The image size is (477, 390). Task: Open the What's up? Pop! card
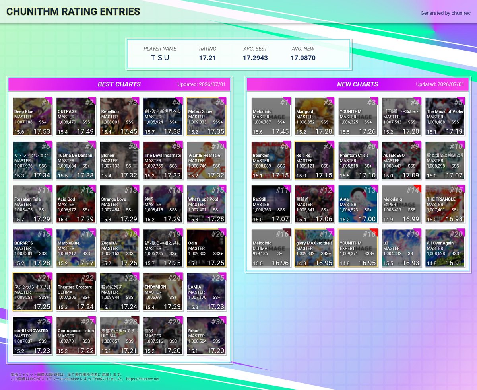pyautogui.click(x=206, y=204)
